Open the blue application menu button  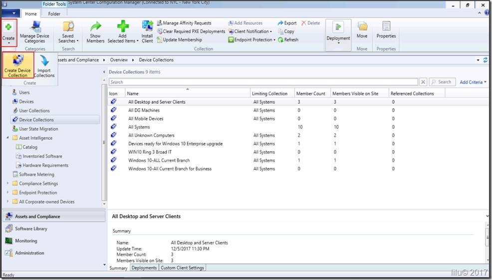(10, 13)
